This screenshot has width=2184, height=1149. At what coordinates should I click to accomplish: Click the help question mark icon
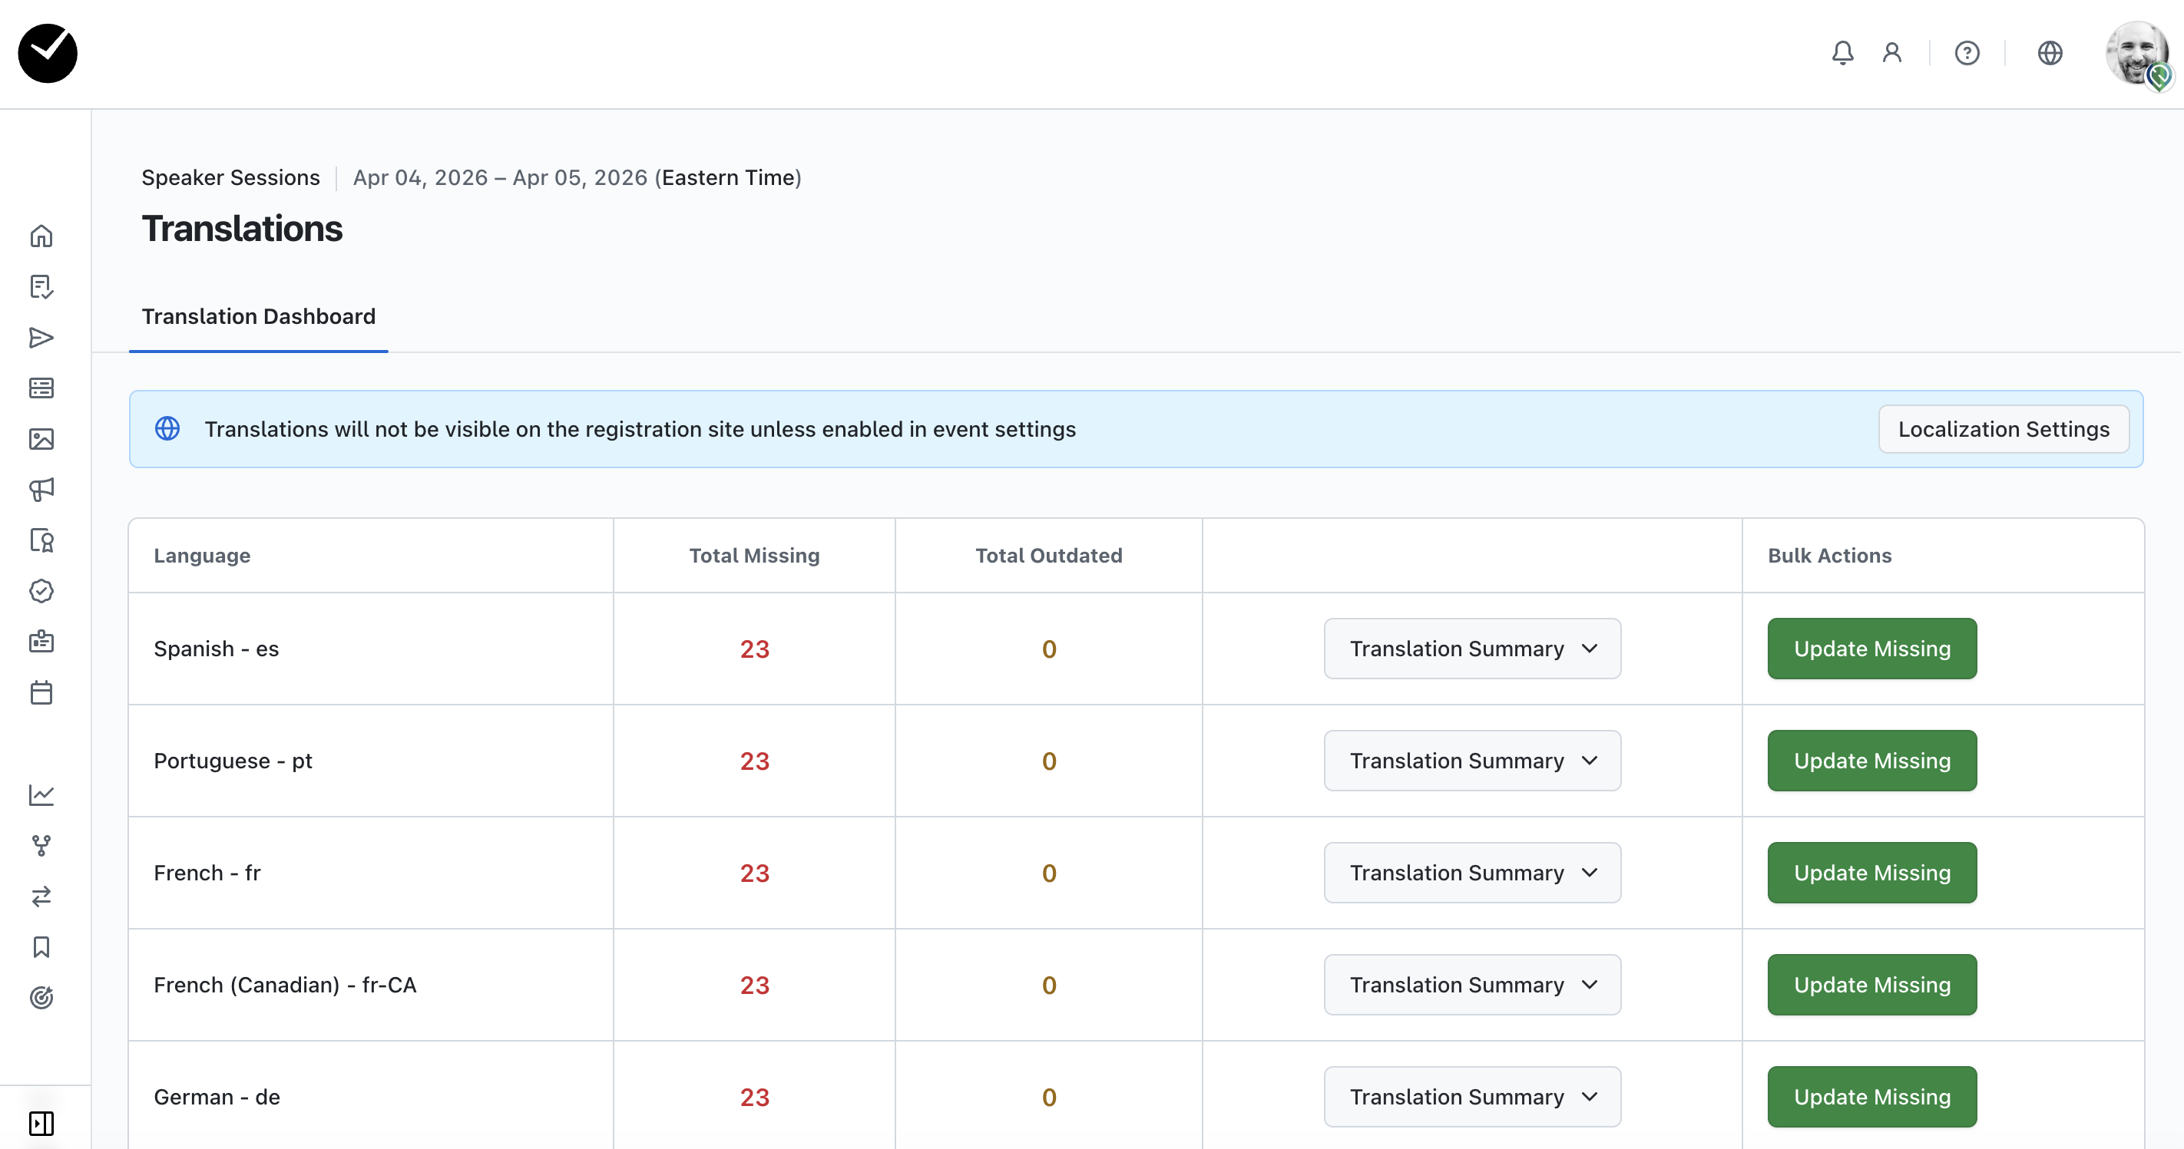click(x=1967, y=54)
